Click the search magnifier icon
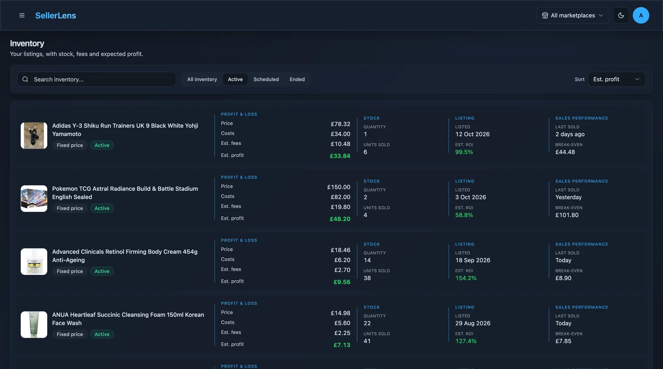The height and width of the screenshot is (369, 663). pos(25,79)
